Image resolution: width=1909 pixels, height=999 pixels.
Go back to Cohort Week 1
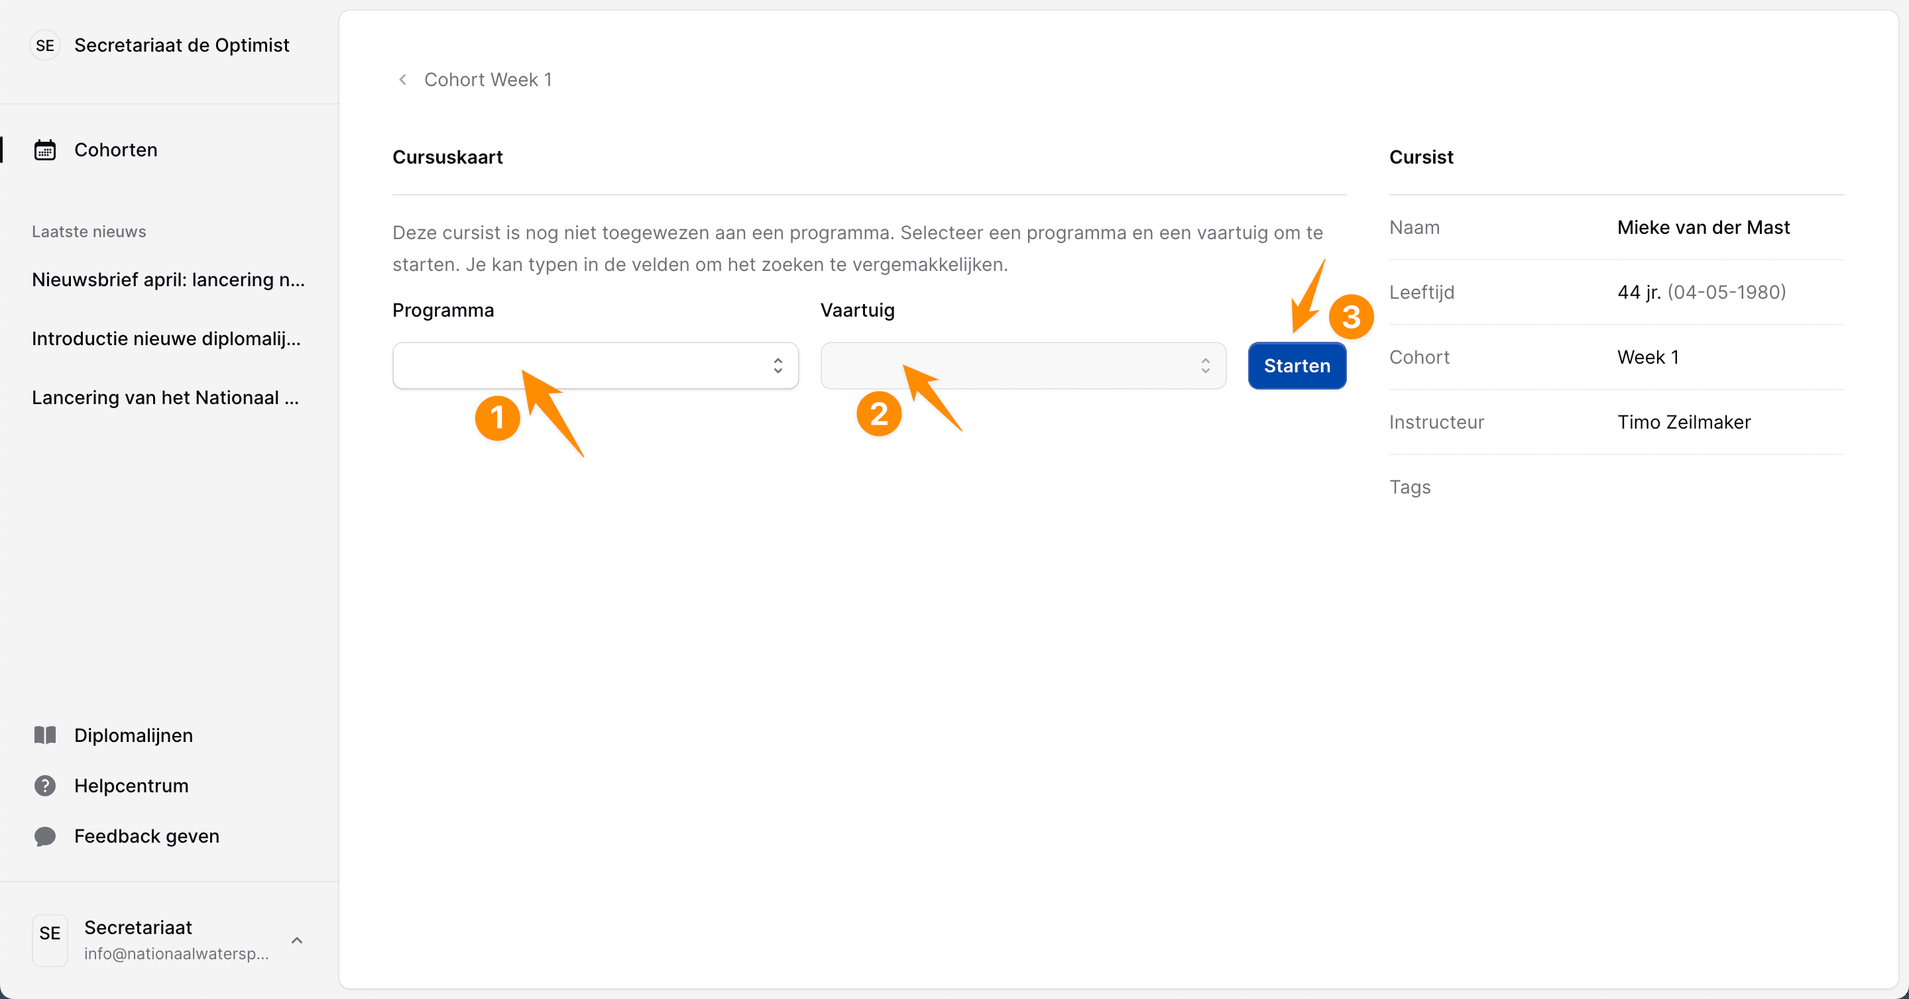click(488, 79)
